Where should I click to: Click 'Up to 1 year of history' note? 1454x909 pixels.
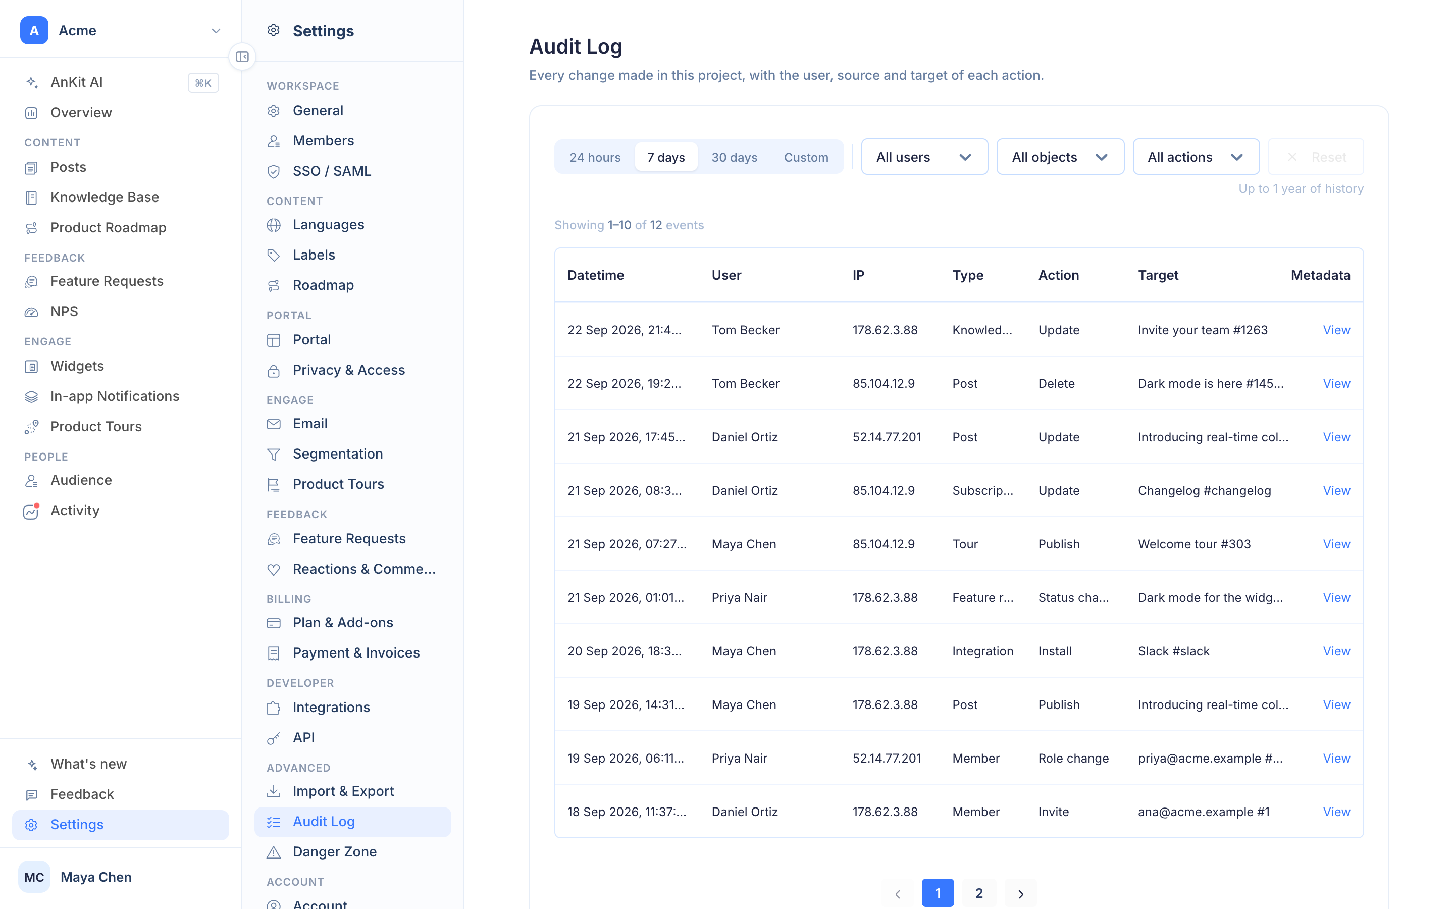coord(1301,189)
